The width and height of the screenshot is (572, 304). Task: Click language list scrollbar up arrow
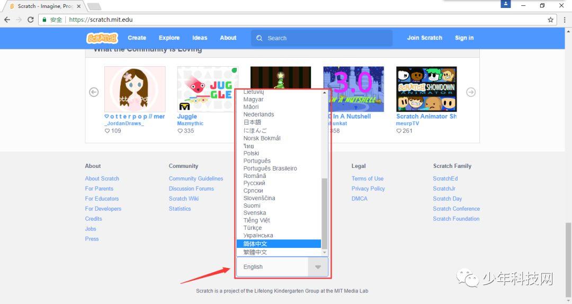(324, 93)
